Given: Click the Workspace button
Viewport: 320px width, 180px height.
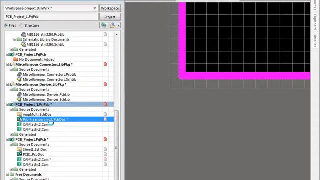Looking at the screenshot, I should 110,8.
